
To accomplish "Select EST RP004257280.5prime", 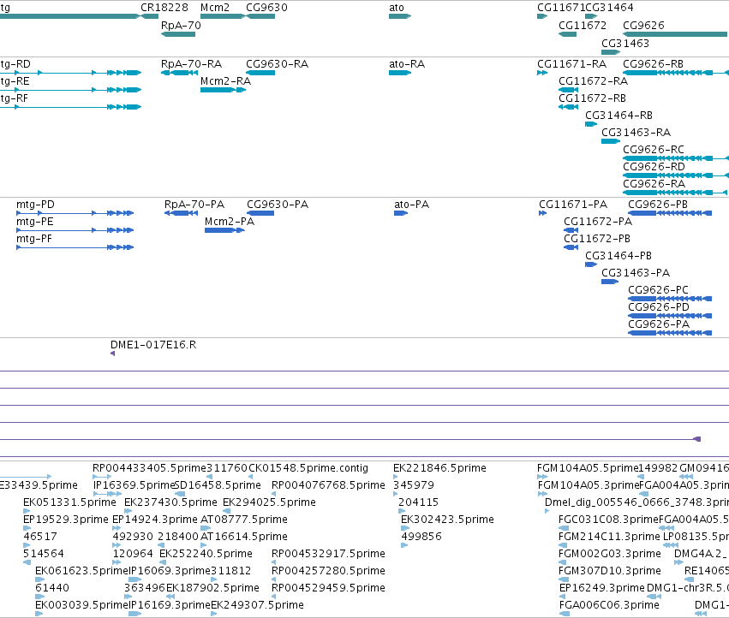I will 328,571.
